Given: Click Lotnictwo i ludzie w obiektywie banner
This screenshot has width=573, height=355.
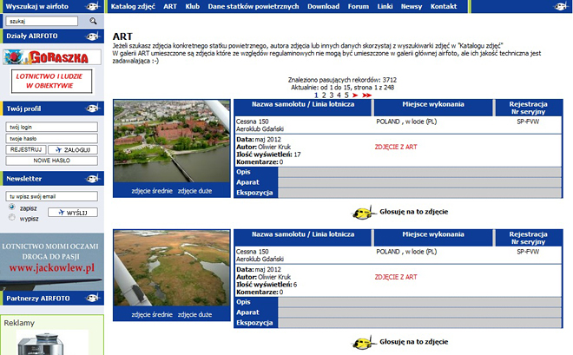Looking at the screenshot, I should pos(51,81).
